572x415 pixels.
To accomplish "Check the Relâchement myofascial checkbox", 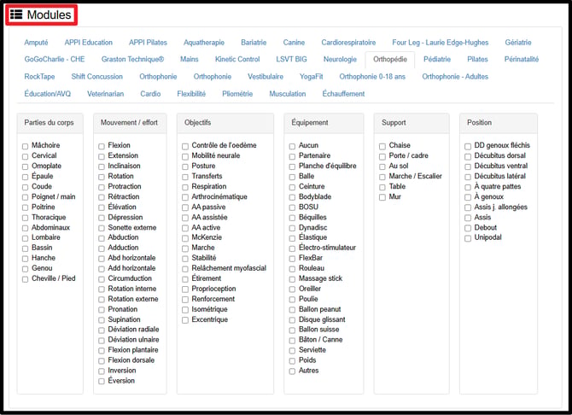I will [185, 269].
